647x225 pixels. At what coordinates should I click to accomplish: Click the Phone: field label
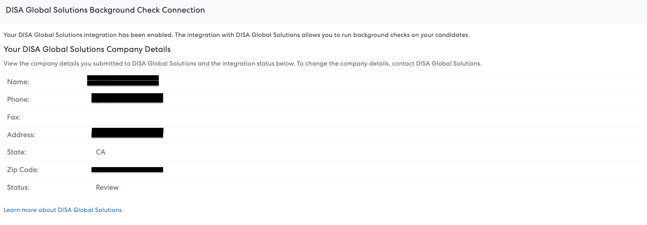pyautogui.click(x=18, y=100)
